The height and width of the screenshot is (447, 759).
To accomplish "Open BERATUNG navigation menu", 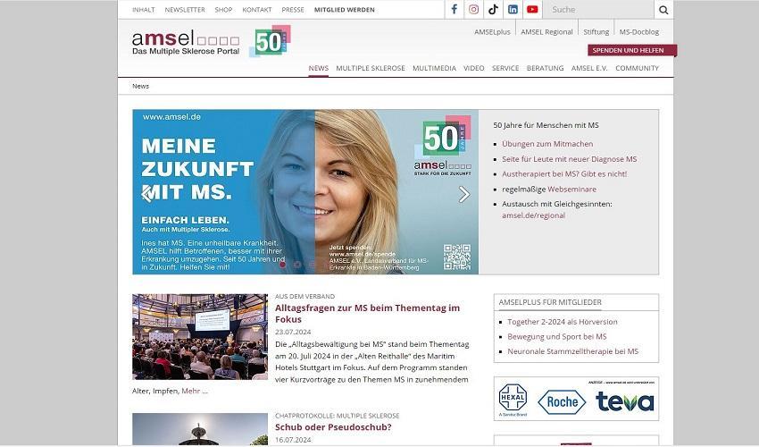I will coord(545,68).
